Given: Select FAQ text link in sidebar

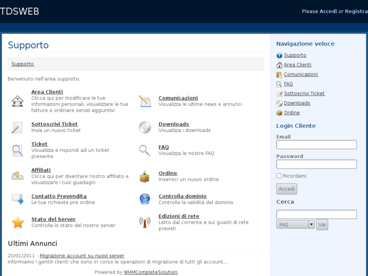Looking at the screenshot, I should point(289,84).
